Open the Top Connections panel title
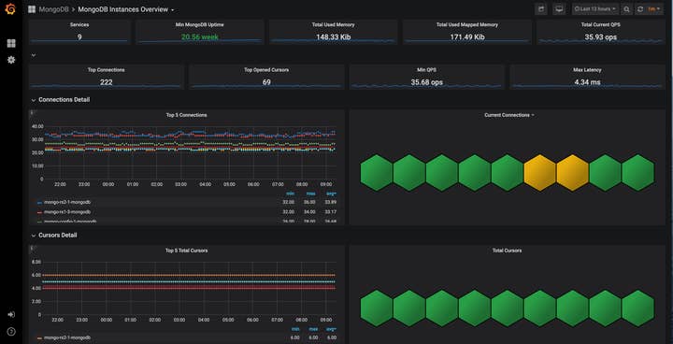The height and width of the screenshot is (344, 673). tap(106, 70)
